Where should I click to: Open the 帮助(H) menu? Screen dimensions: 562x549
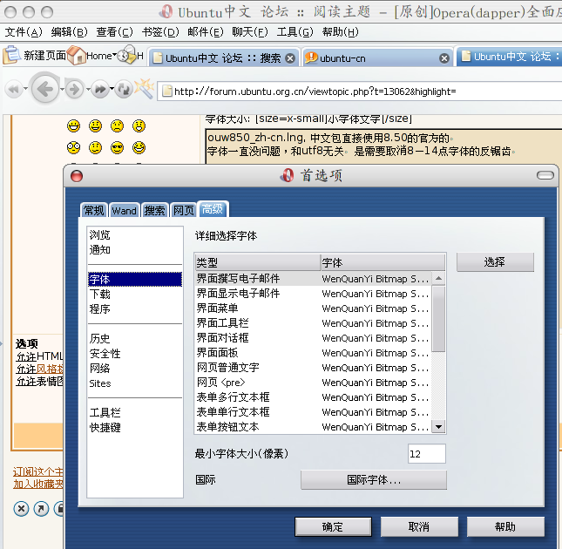(x=340, y=32)
